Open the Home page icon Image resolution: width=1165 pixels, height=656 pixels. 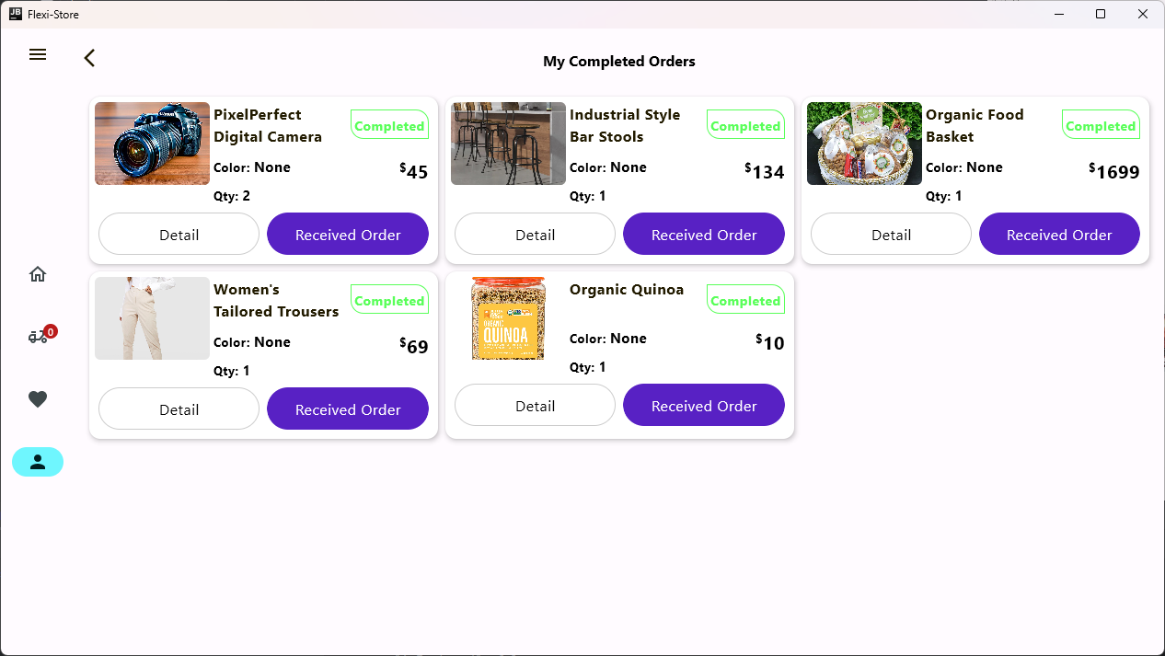tap(38, 274)
